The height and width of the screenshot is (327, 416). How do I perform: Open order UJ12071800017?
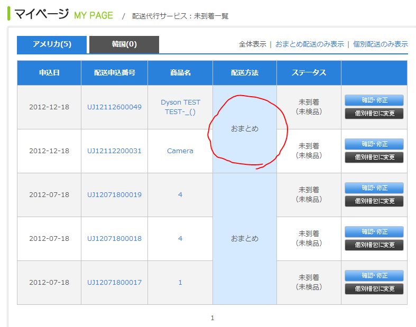point(114,283)
